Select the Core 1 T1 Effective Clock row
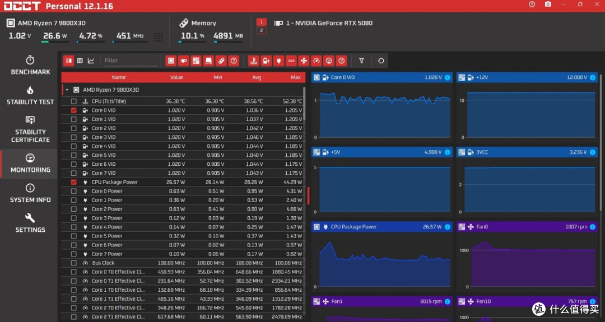605x322 pixels. click(183, 299)
